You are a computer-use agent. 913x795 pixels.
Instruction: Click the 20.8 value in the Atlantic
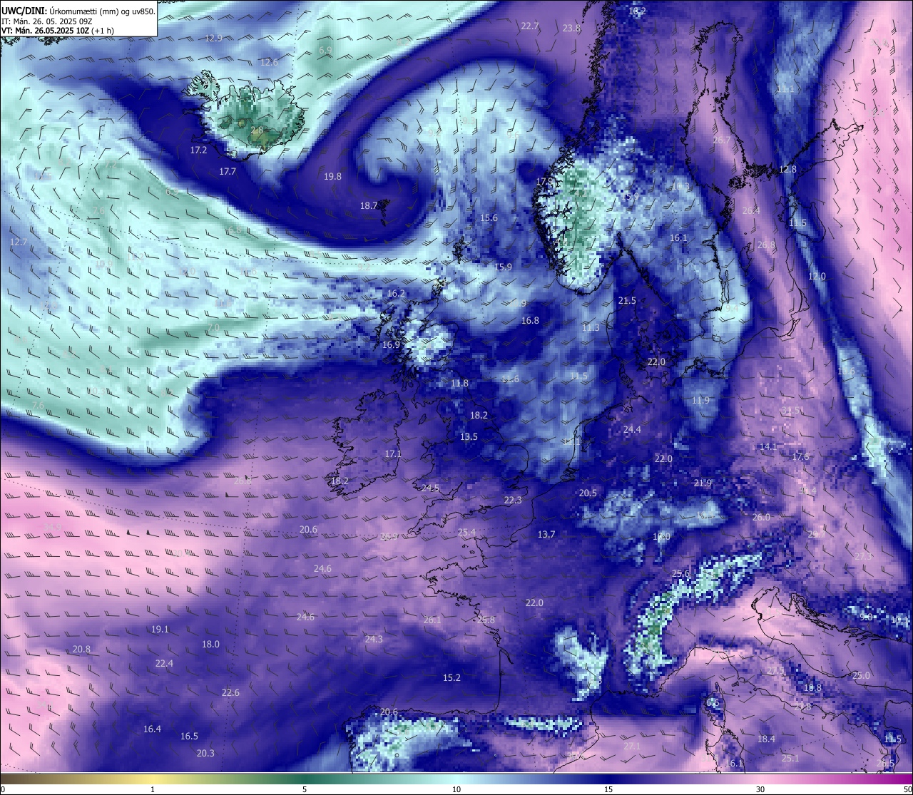(x=82, y=650)
